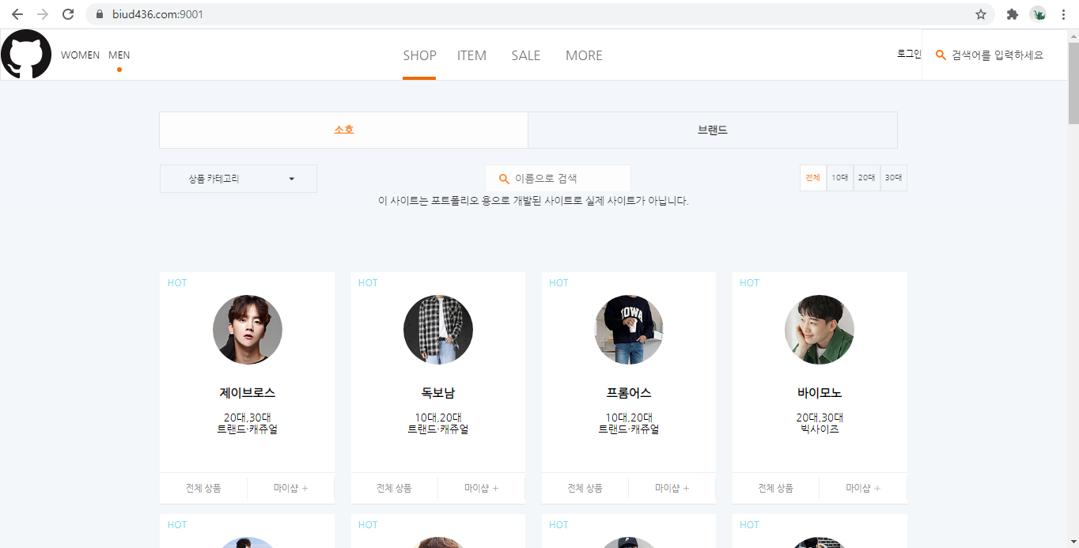Select WOMEN category
Screen dimensions: 1079x548
tap(80, 55)
